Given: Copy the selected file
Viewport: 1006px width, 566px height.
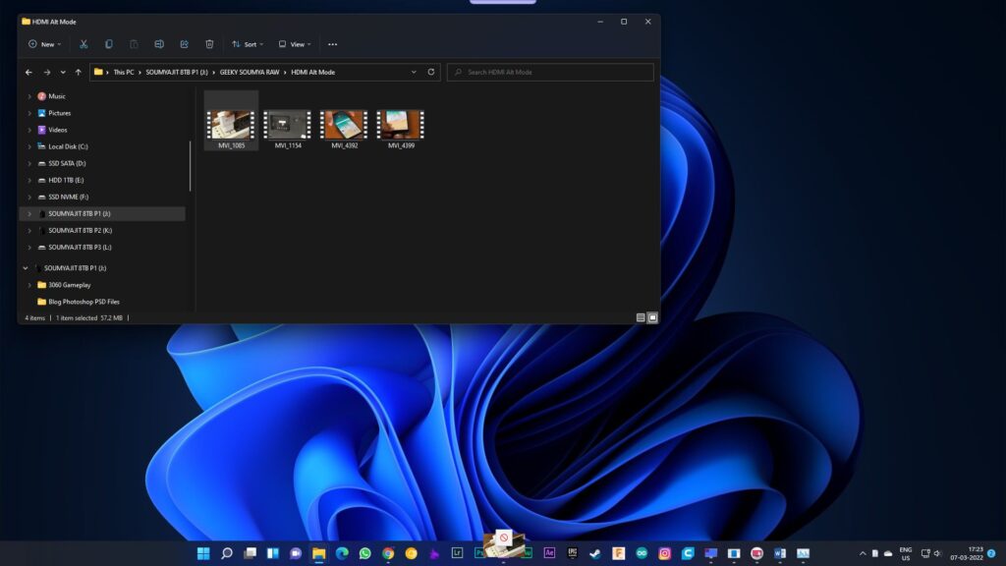Looking at the screenshot, I should pyautogui.click(x=108, y=44).
